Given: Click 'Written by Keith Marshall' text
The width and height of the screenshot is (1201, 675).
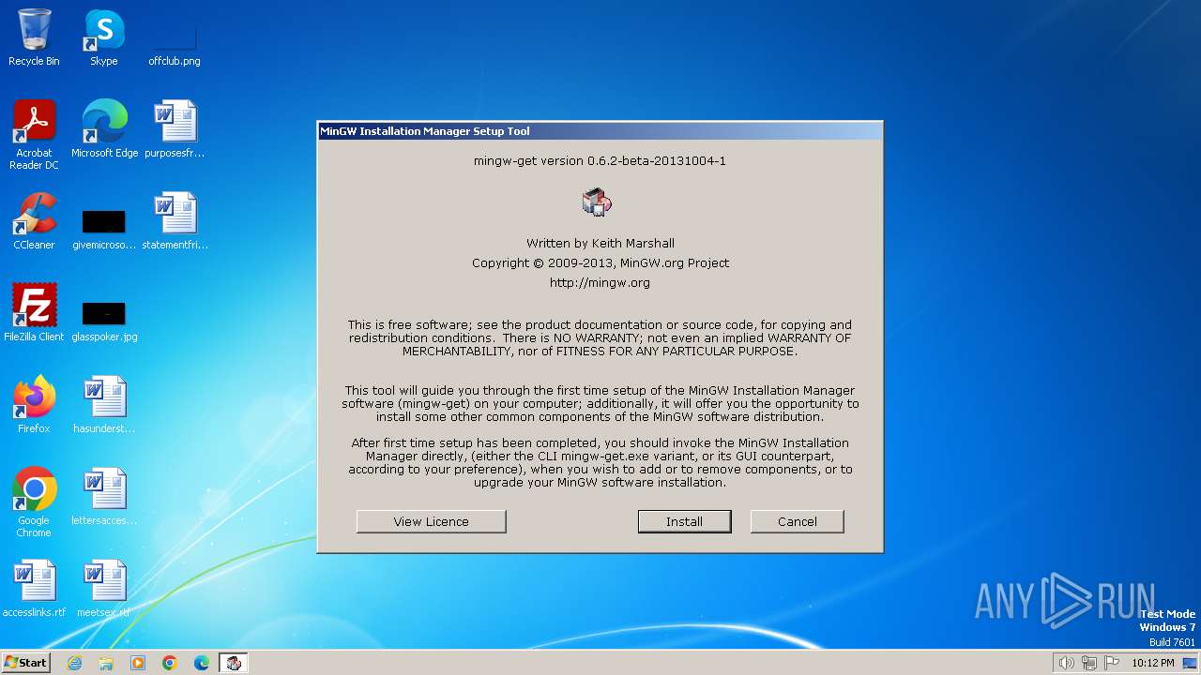Looking at the screenshot, I should click(x=600, y=243).
